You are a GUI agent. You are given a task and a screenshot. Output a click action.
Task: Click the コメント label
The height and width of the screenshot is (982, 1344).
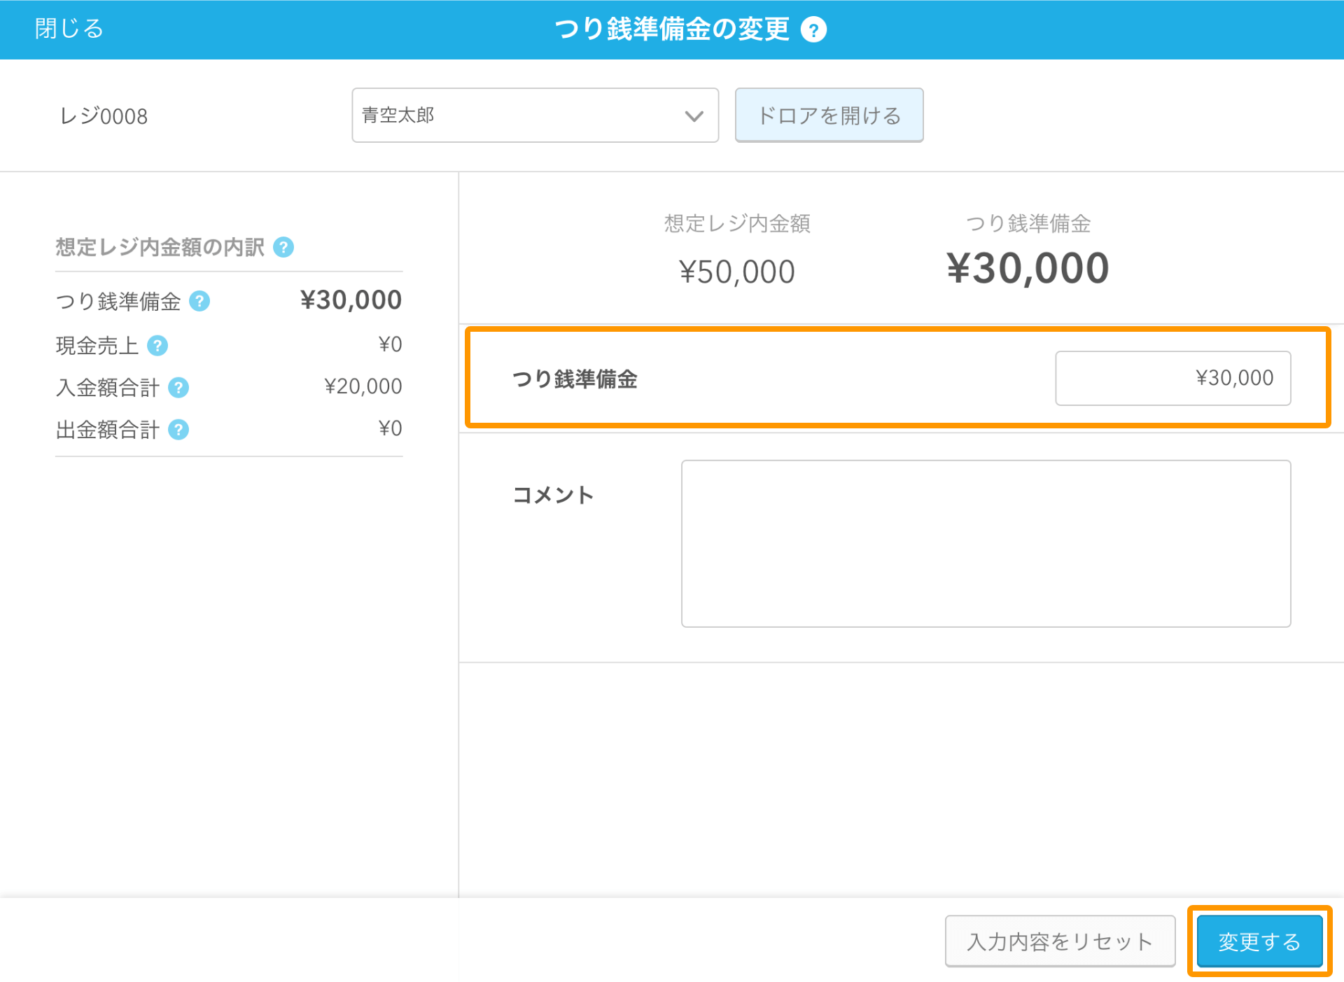point(553,495)
